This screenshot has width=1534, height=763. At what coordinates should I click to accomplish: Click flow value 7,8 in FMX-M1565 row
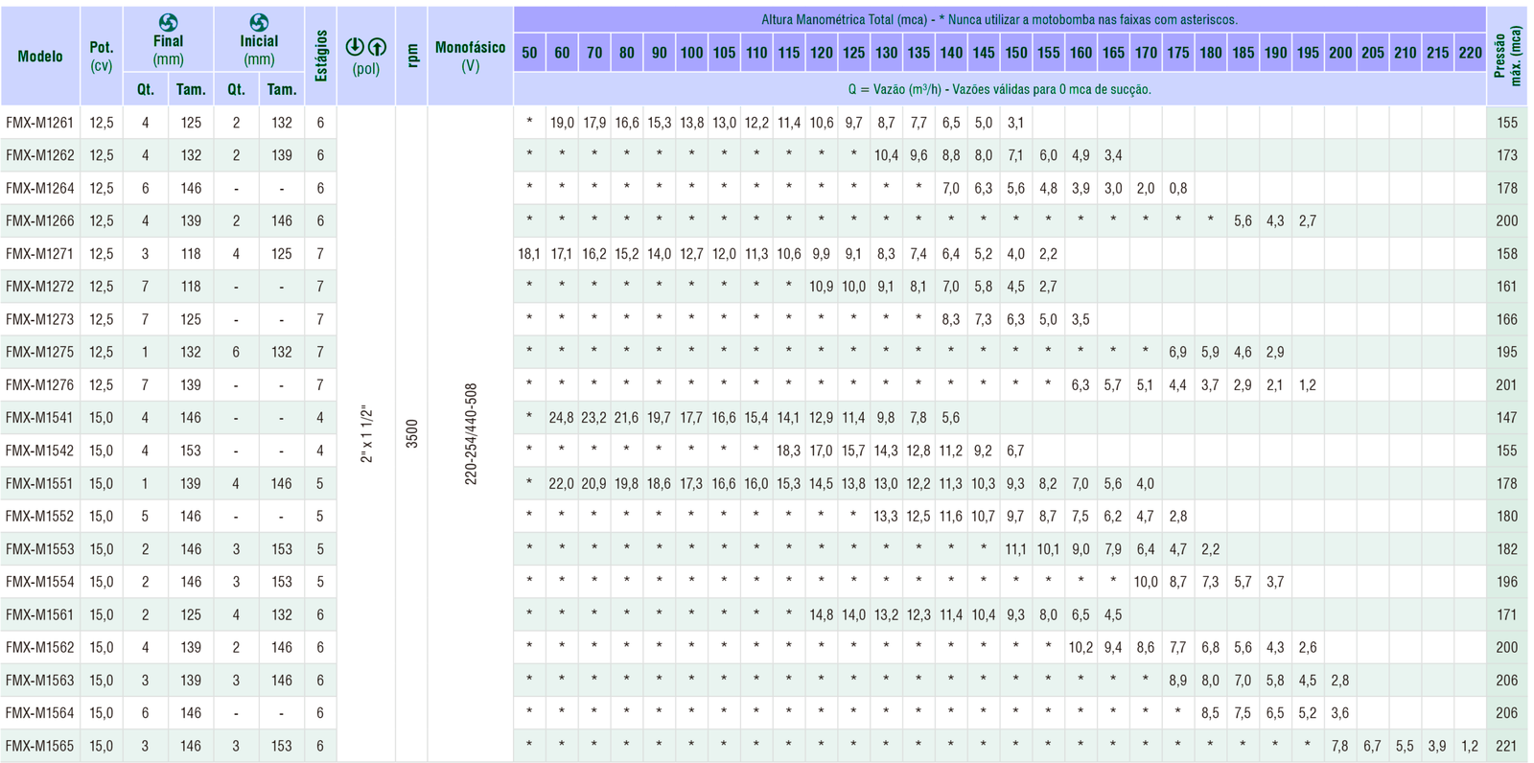tap(1340, 746)
